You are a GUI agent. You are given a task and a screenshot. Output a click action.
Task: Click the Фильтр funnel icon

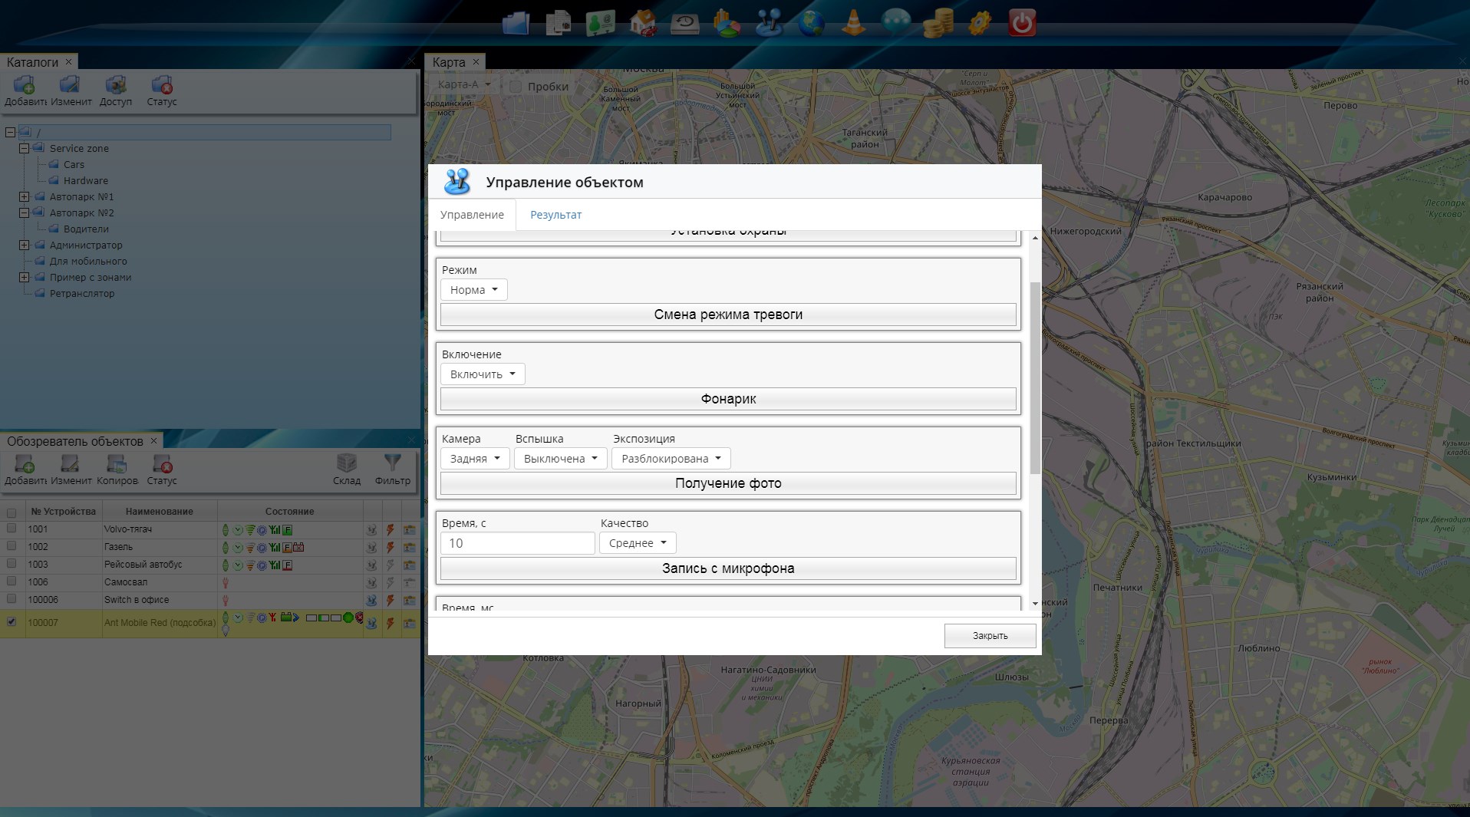pyautogui.click(x=392, y=463)
